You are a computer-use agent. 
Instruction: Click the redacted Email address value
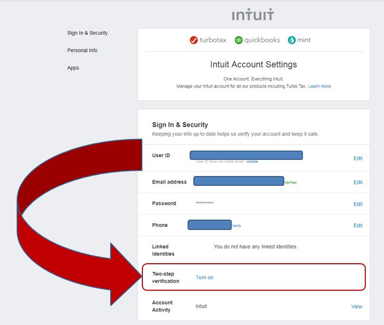239,181
